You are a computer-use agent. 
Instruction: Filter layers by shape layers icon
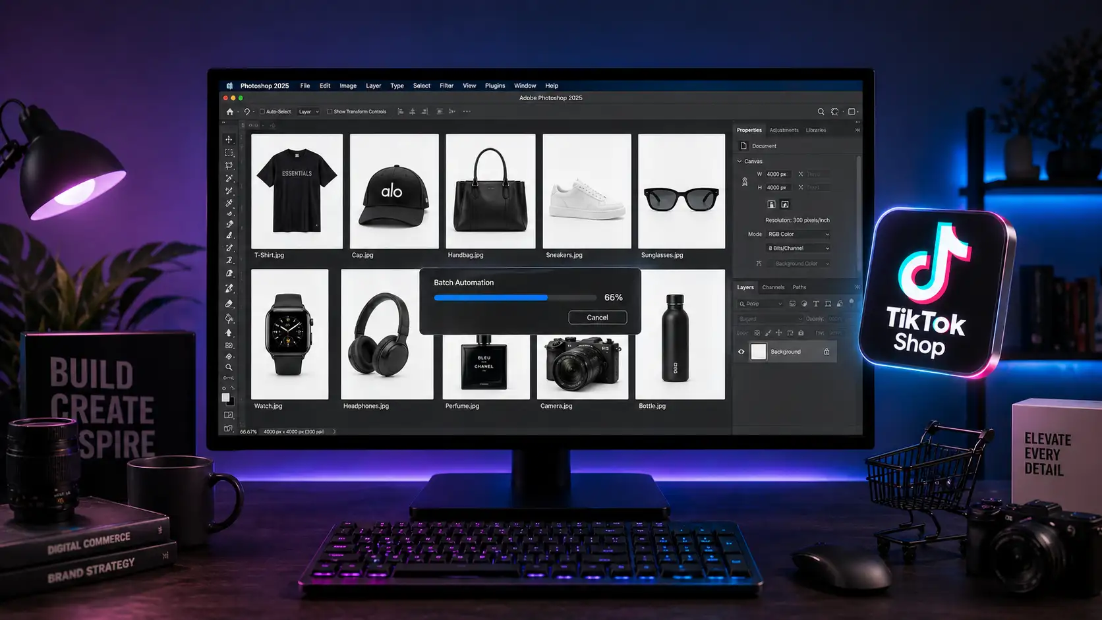[x=828, y=304]
